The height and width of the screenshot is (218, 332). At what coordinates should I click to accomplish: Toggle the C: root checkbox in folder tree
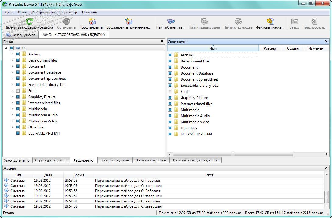tap(12, 48)
